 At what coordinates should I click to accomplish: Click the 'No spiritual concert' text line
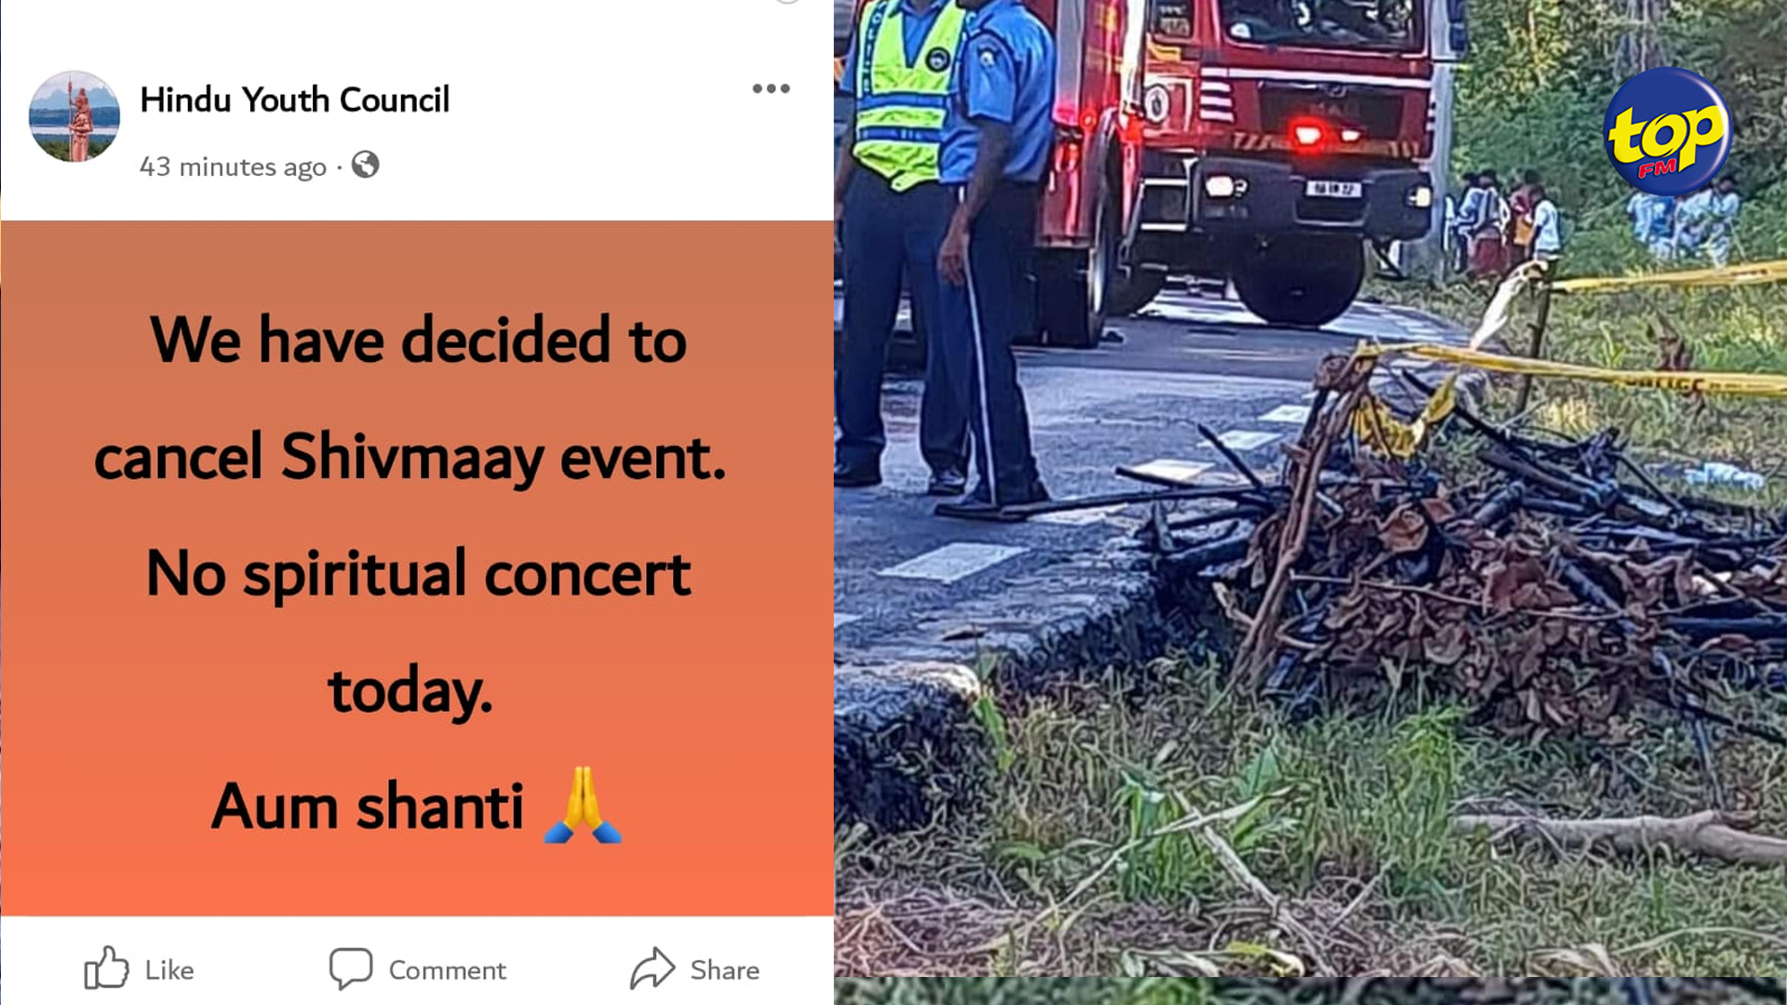click(419, 573)
